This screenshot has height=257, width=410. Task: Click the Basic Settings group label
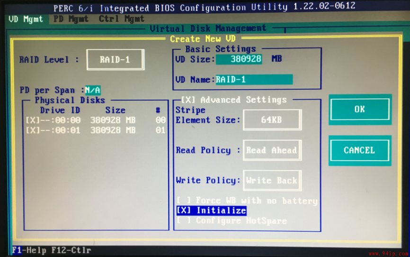pos(221,49)
